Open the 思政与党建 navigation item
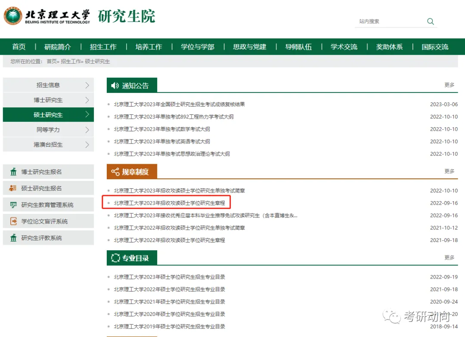 pos(250,47)
